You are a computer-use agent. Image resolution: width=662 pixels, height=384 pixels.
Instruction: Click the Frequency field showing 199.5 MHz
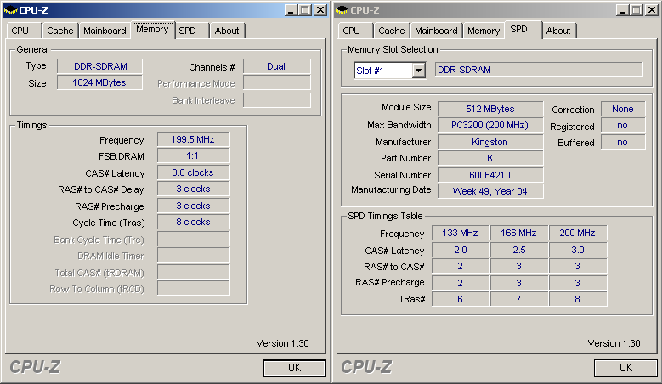pos(193,140)
